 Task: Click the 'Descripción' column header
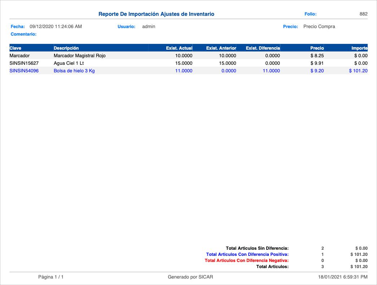(66, 48)
